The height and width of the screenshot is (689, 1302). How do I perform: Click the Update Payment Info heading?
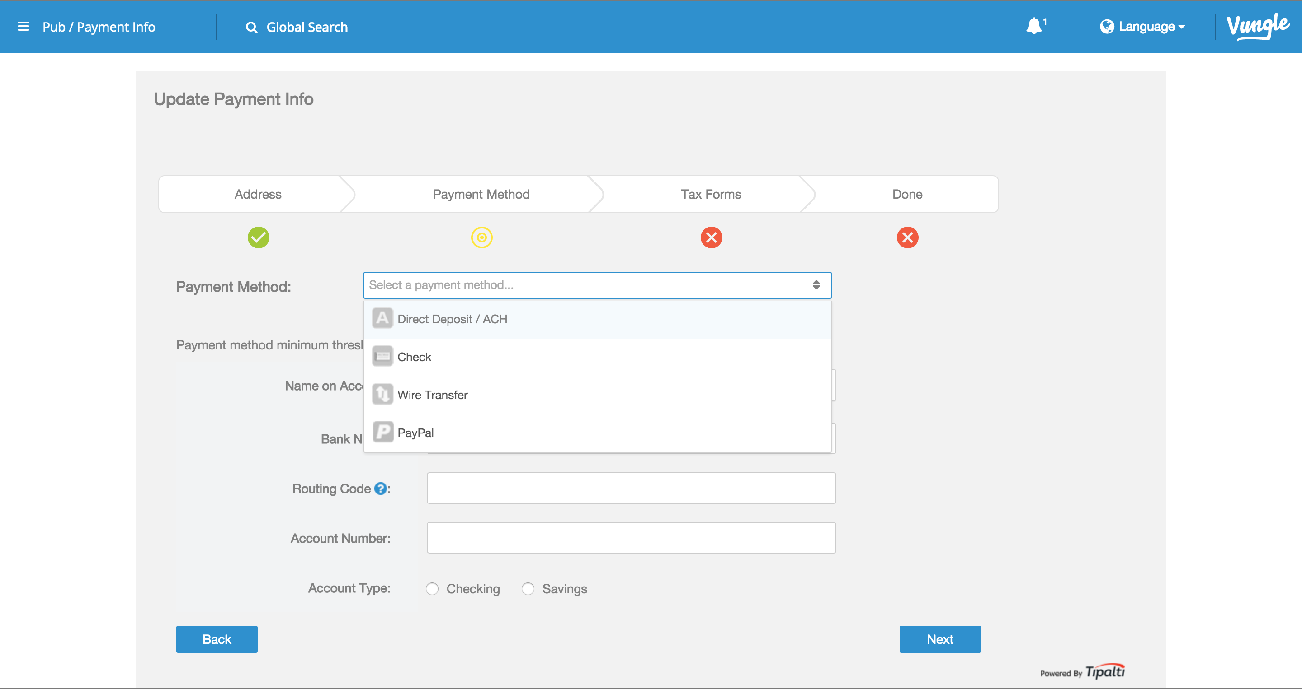(x=234, y=99)
